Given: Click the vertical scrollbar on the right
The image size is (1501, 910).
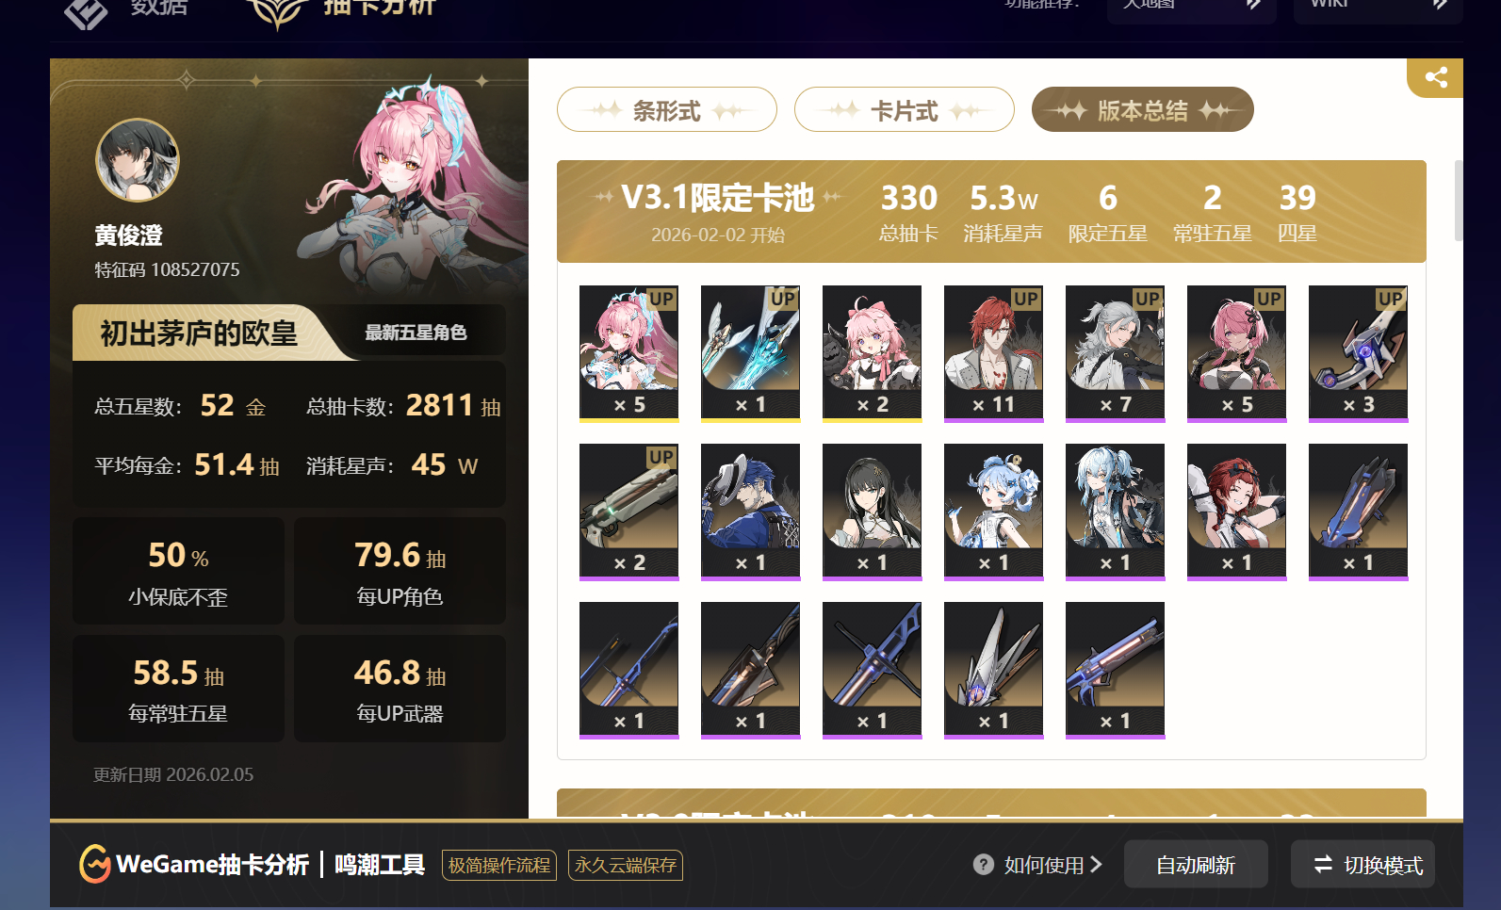Looking at the screenshot, I should (1459, 201).
